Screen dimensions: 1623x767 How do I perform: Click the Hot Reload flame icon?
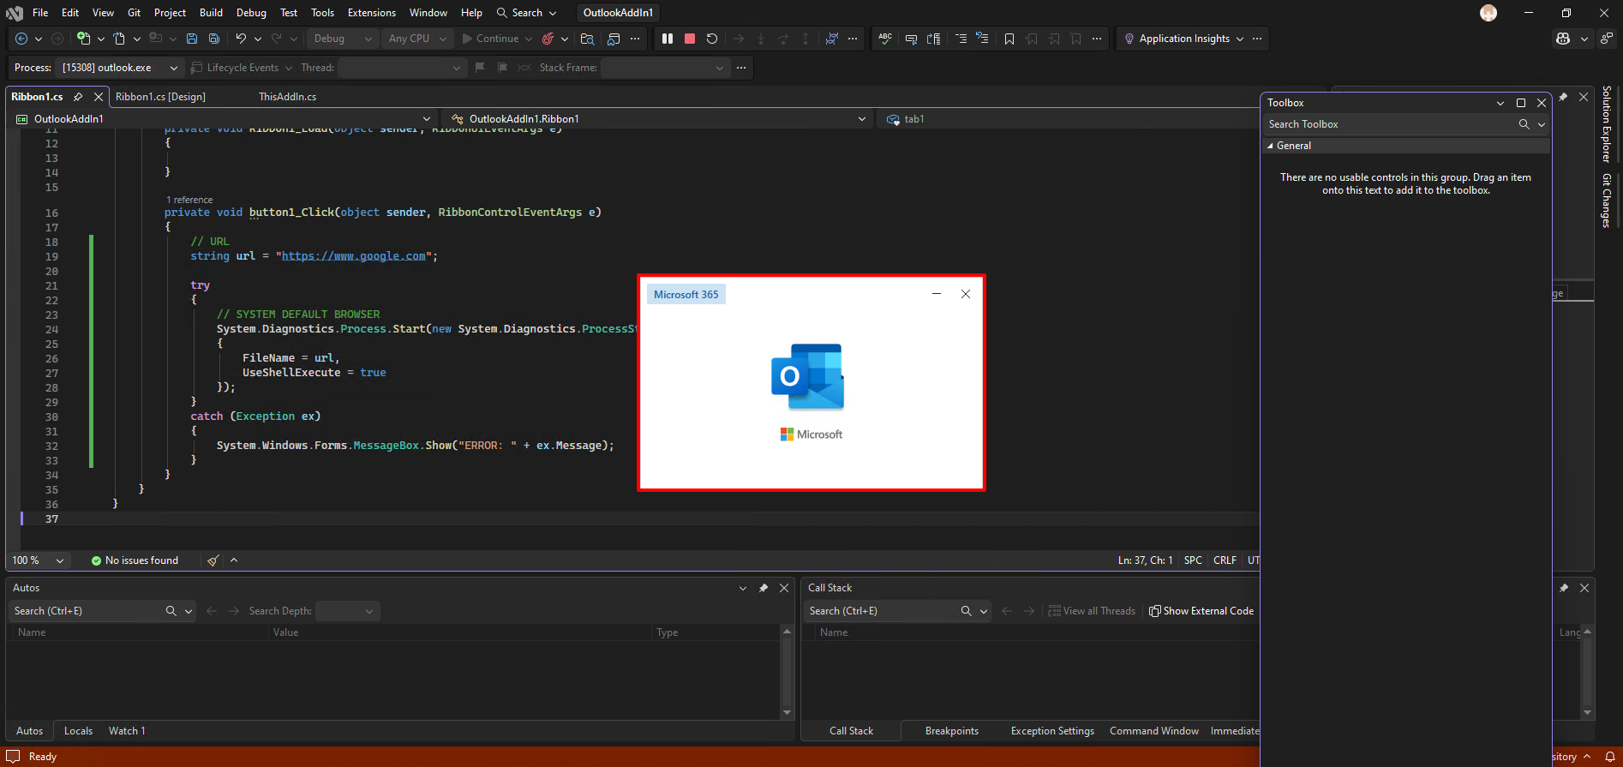tap(548, 39)
